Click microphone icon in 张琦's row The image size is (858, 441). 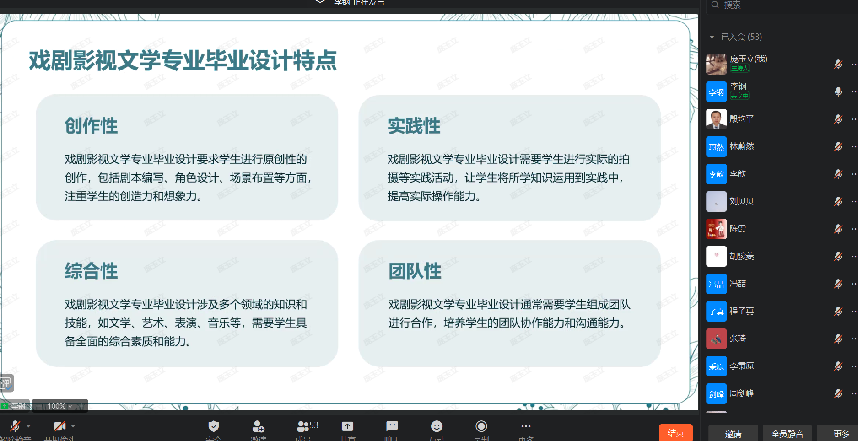[838, 339]
